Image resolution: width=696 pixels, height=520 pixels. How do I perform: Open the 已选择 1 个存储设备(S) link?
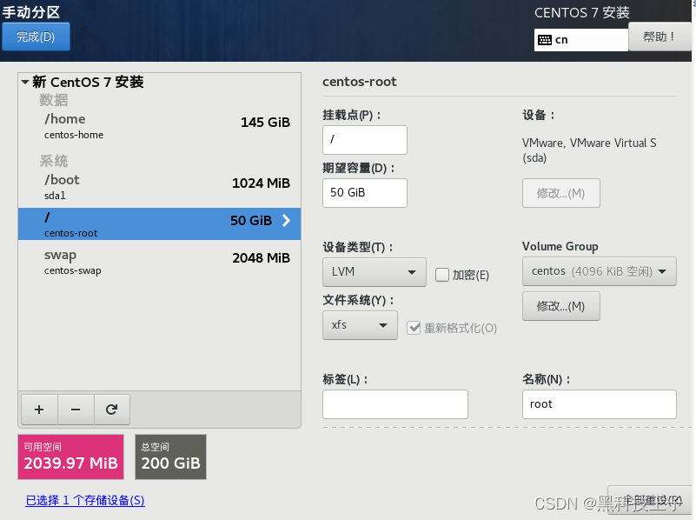click(x=85, y=501)
